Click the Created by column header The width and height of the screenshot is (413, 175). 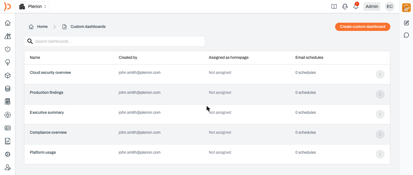pos(128,57)
